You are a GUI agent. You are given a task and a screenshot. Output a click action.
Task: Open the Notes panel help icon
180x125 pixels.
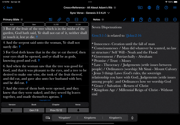tap(158, 19)
